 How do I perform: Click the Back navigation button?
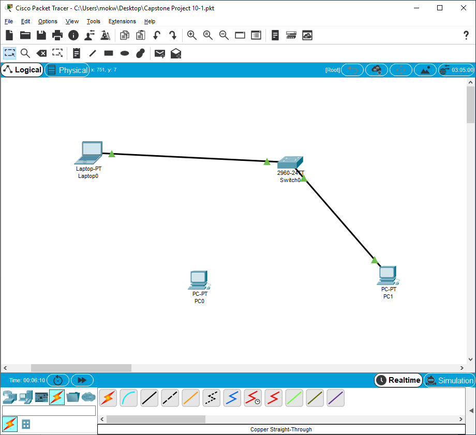coord(352,70)
